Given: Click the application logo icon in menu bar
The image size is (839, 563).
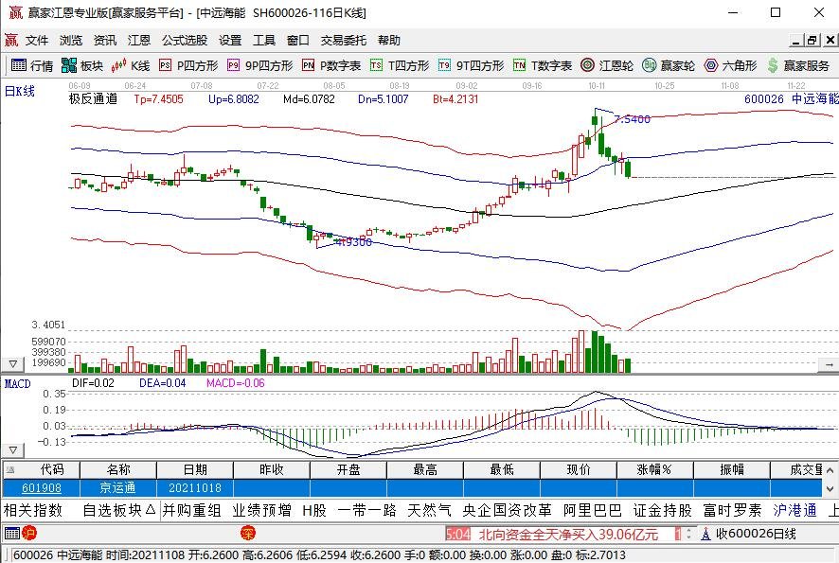Looking at the screenshot, I should (11, 40).
